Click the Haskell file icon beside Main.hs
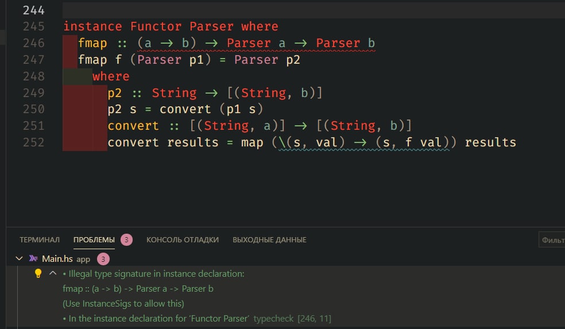The height and width of the screenshot is (329, 565). coord(33,258)
